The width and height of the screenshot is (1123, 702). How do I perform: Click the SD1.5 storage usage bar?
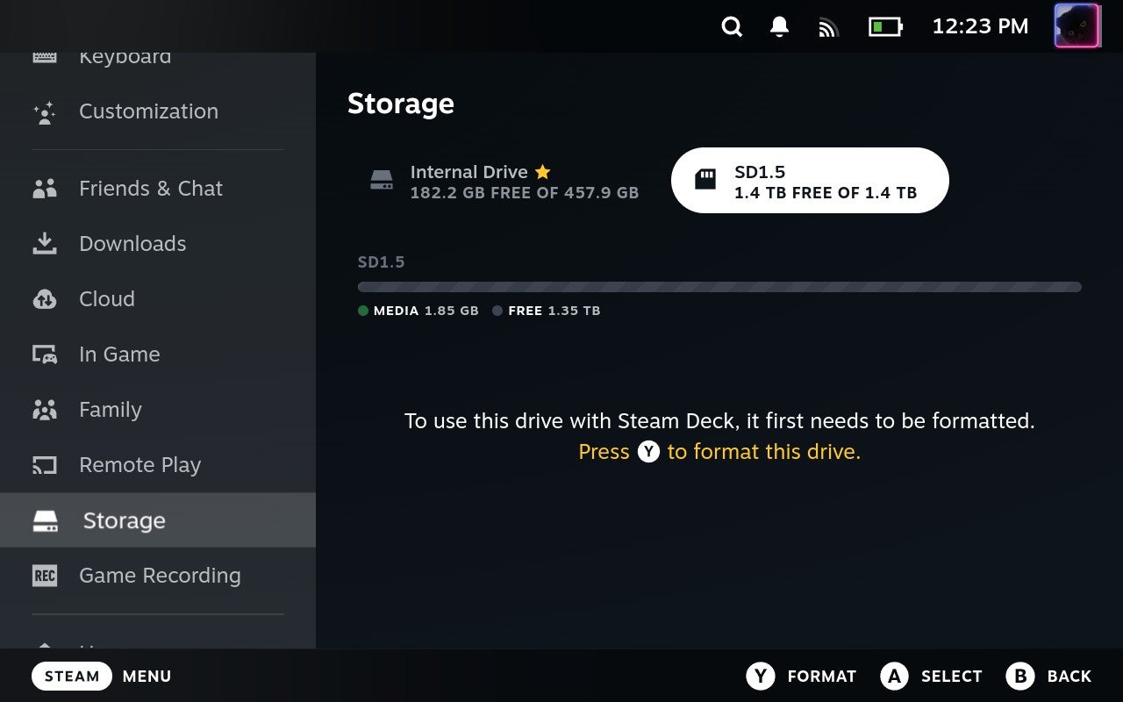pos(719,287)
